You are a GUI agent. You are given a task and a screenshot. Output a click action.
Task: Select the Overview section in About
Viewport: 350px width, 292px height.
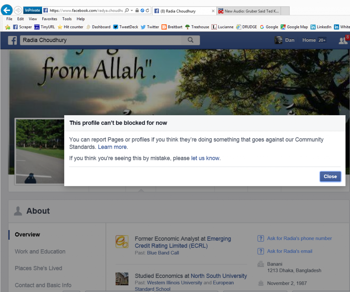tap(27, 235)
